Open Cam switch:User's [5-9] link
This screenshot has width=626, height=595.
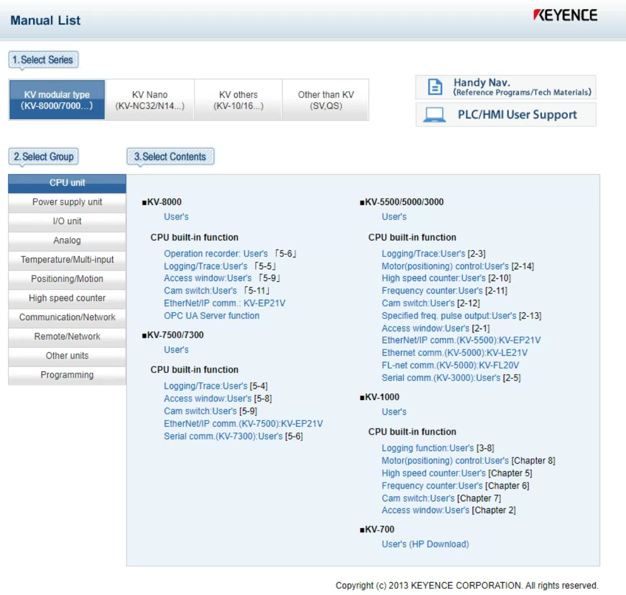click(x=200, y=411)
